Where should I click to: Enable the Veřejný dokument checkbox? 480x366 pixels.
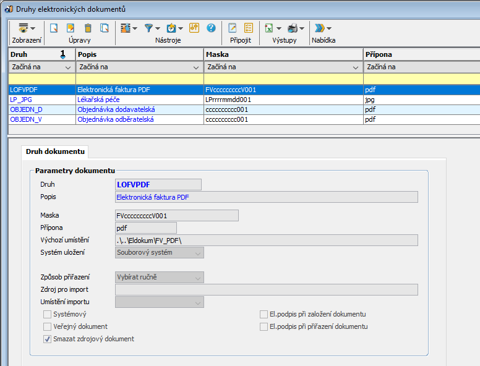tap(48, 326)
